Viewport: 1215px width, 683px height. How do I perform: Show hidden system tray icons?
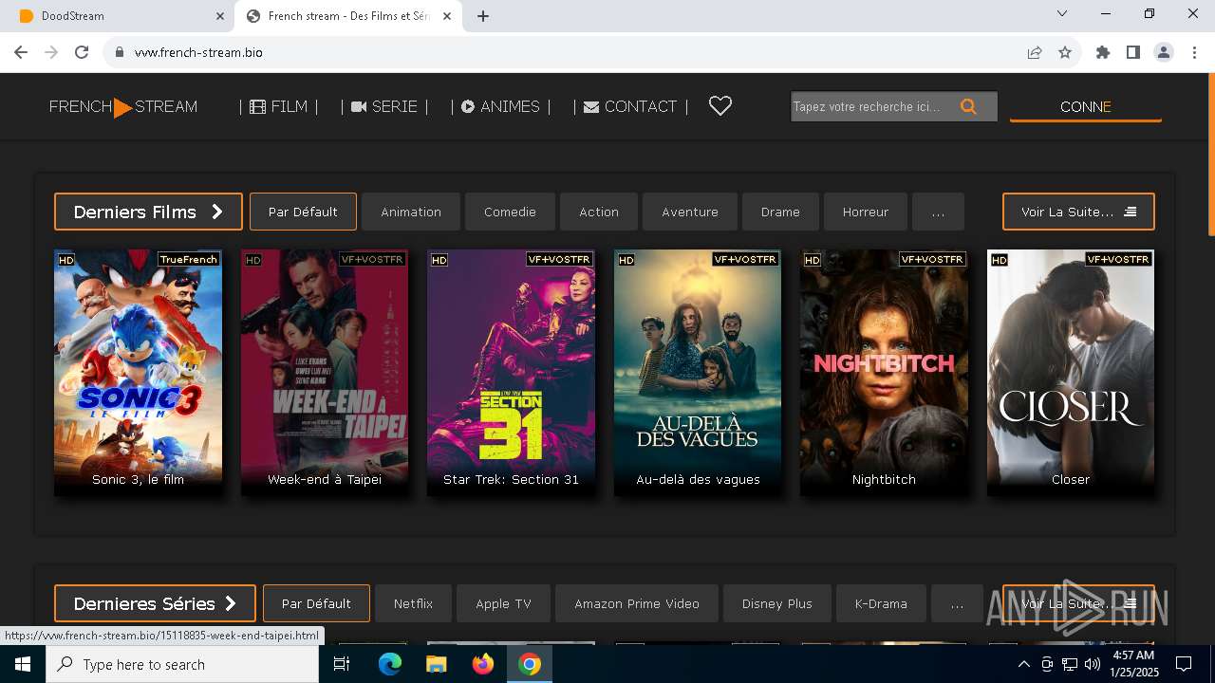(1024, 664)
